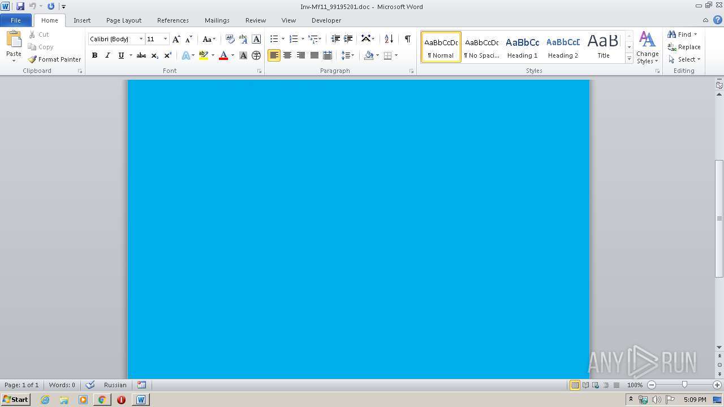Screen dimensions: 724x407
Task: Set Center text alignment
Action: tap(287, 55)
